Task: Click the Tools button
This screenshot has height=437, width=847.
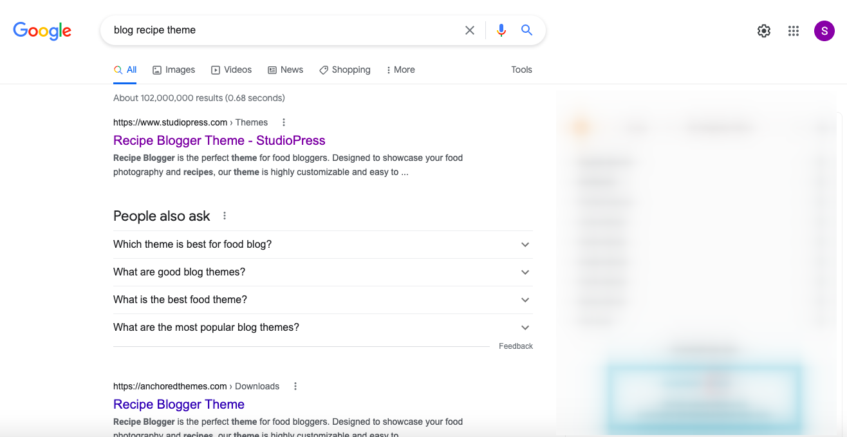Action: coord(521,70)
